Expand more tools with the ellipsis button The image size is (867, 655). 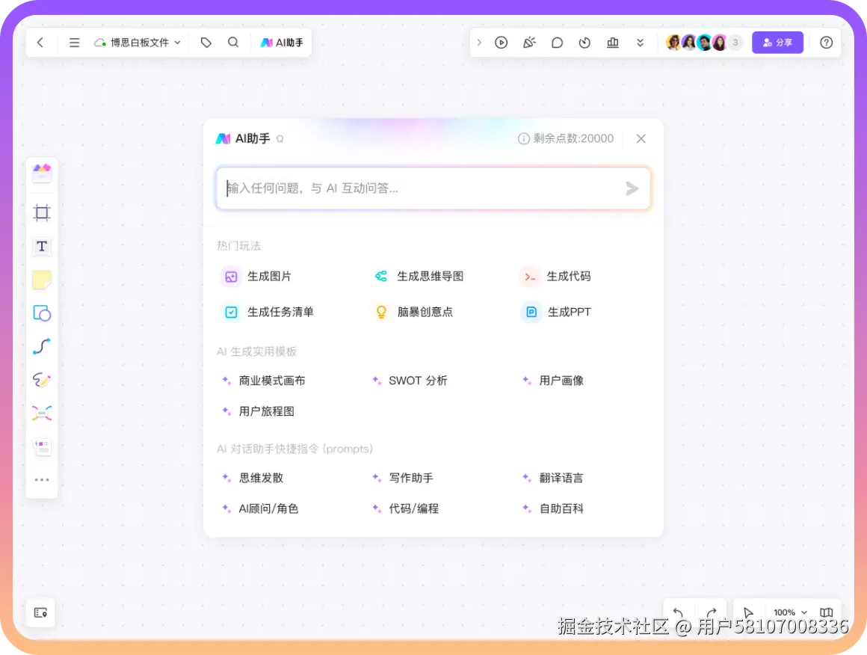pyautogui.click(x=42, y=479)
